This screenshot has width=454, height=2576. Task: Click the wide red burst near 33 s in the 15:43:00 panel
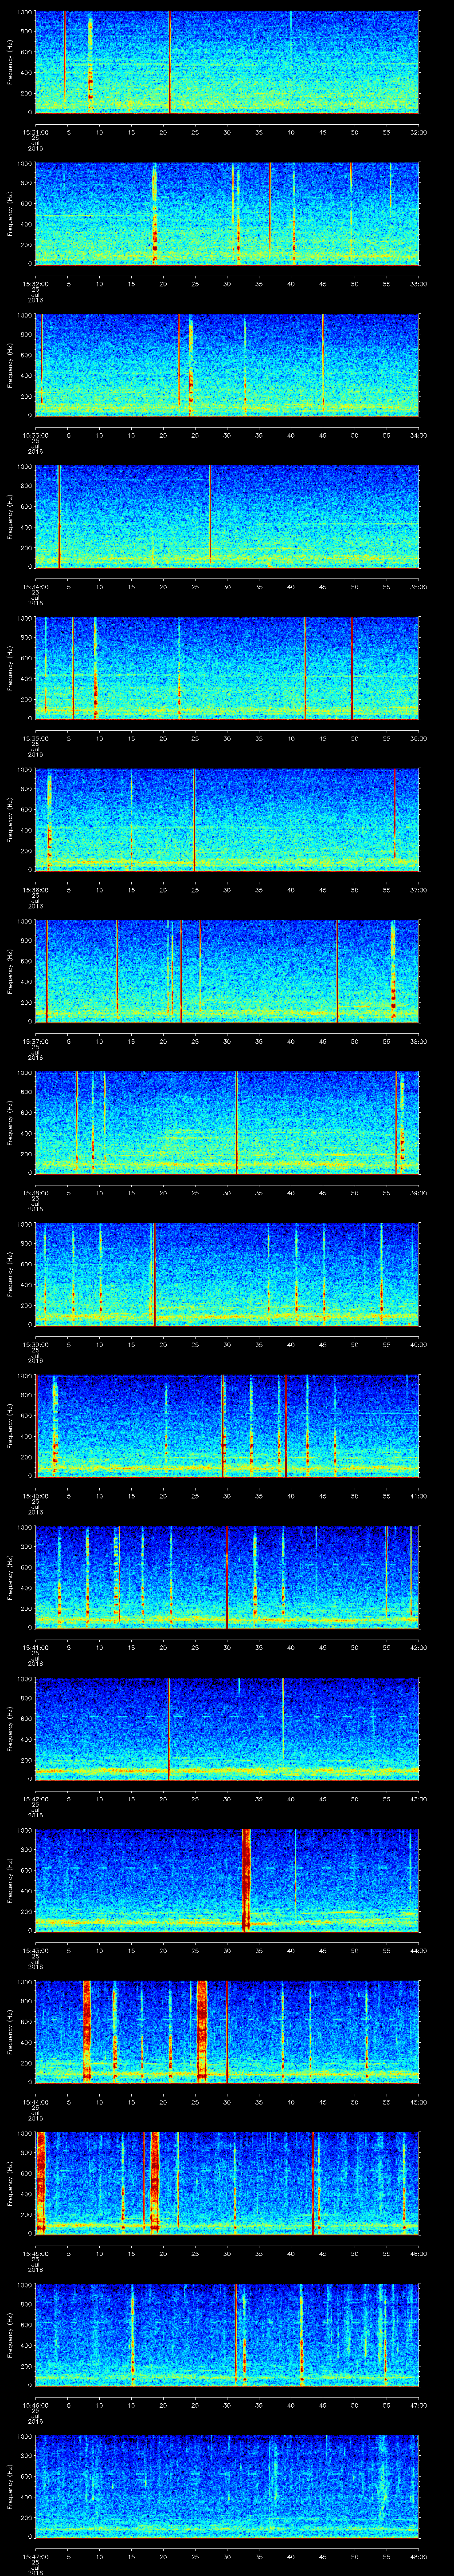[x=247, y=1880]
